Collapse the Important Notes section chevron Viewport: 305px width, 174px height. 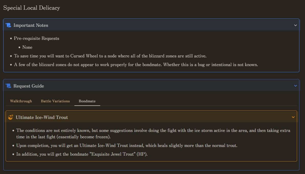click(296, 25)
